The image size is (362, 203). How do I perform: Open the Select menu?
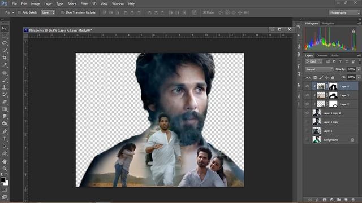[72, 4]
